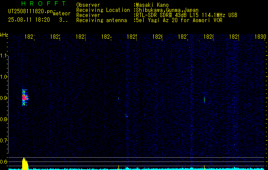This screenshot has height=170, width=268.
Task: Click the 1826 time axis label
Action: pos(157,37)
